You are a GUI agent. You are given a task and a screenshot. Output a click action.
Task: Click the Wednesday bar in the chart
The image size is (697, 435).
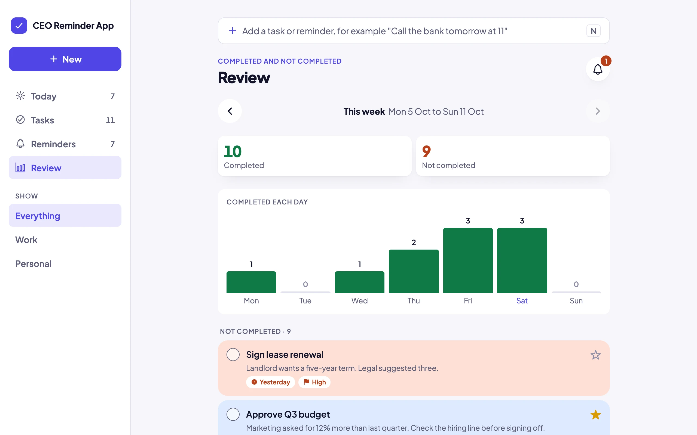pyautogui.click(x=359, y=282)
